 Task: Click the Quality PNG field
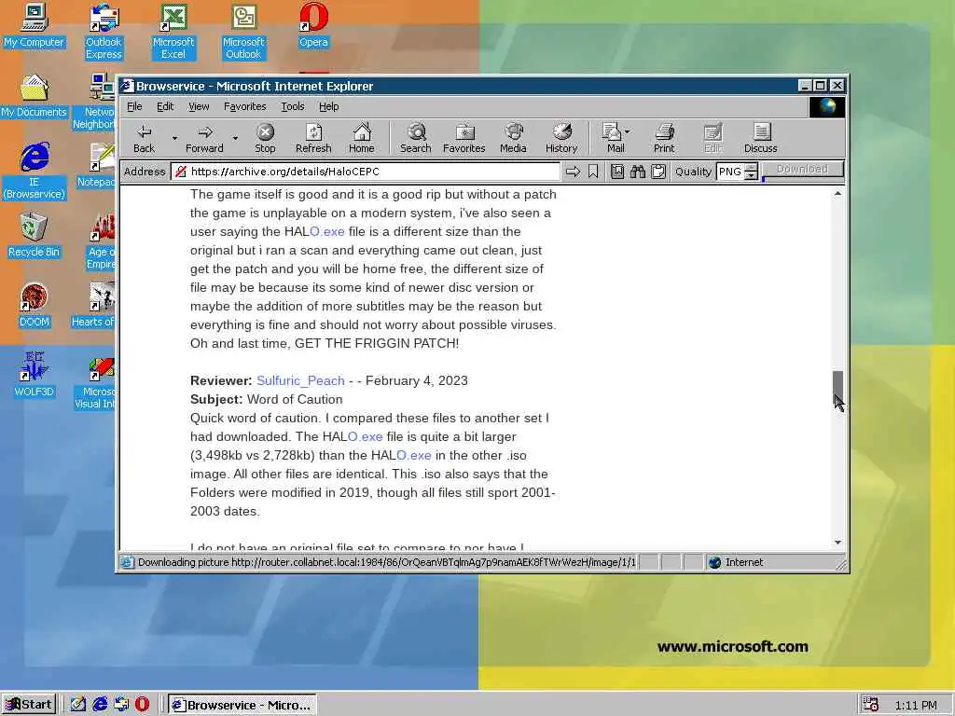pyautogui.click(x=731, y=172)
